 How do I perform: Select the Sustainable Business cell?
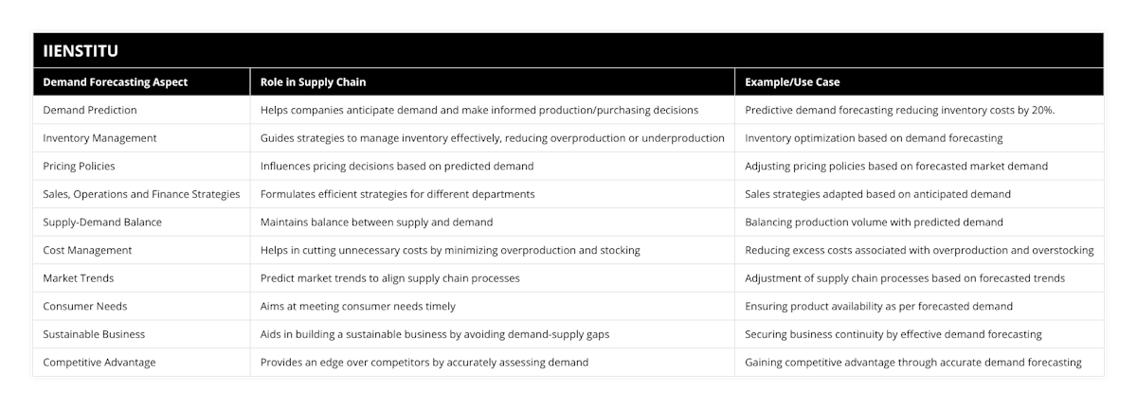click(95, 334)
